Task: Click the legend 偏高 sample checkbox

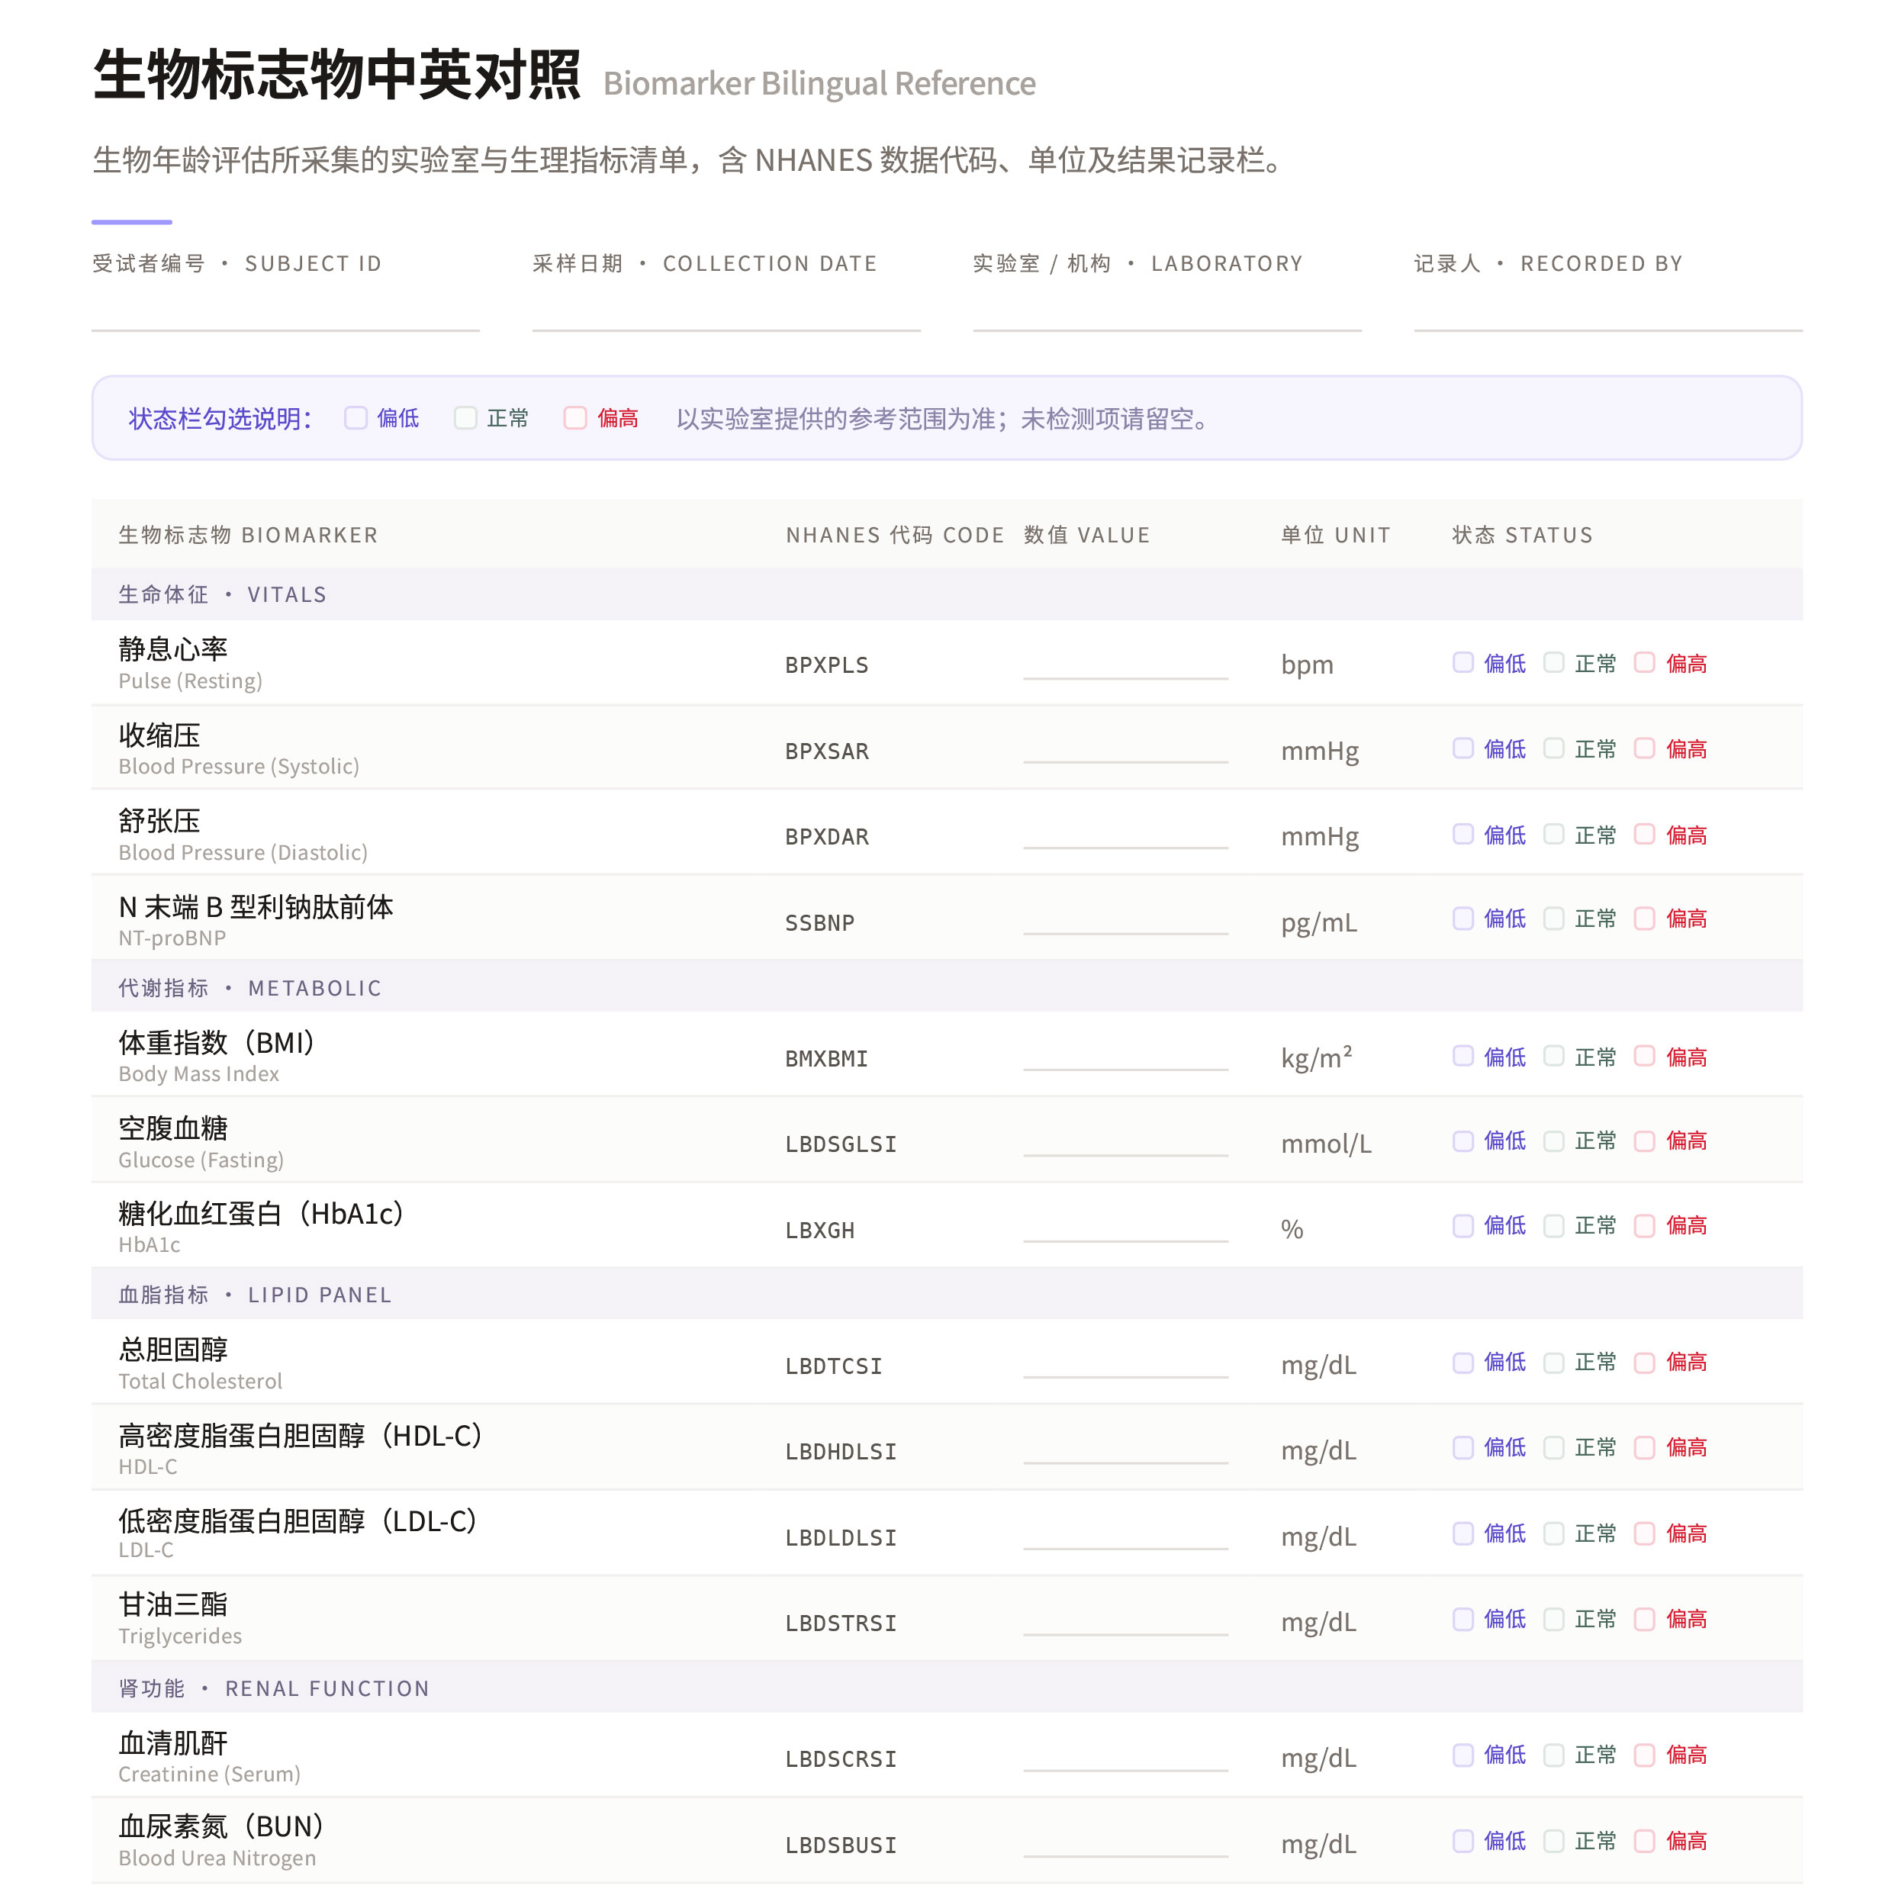Action: click(x=574, y=418)
